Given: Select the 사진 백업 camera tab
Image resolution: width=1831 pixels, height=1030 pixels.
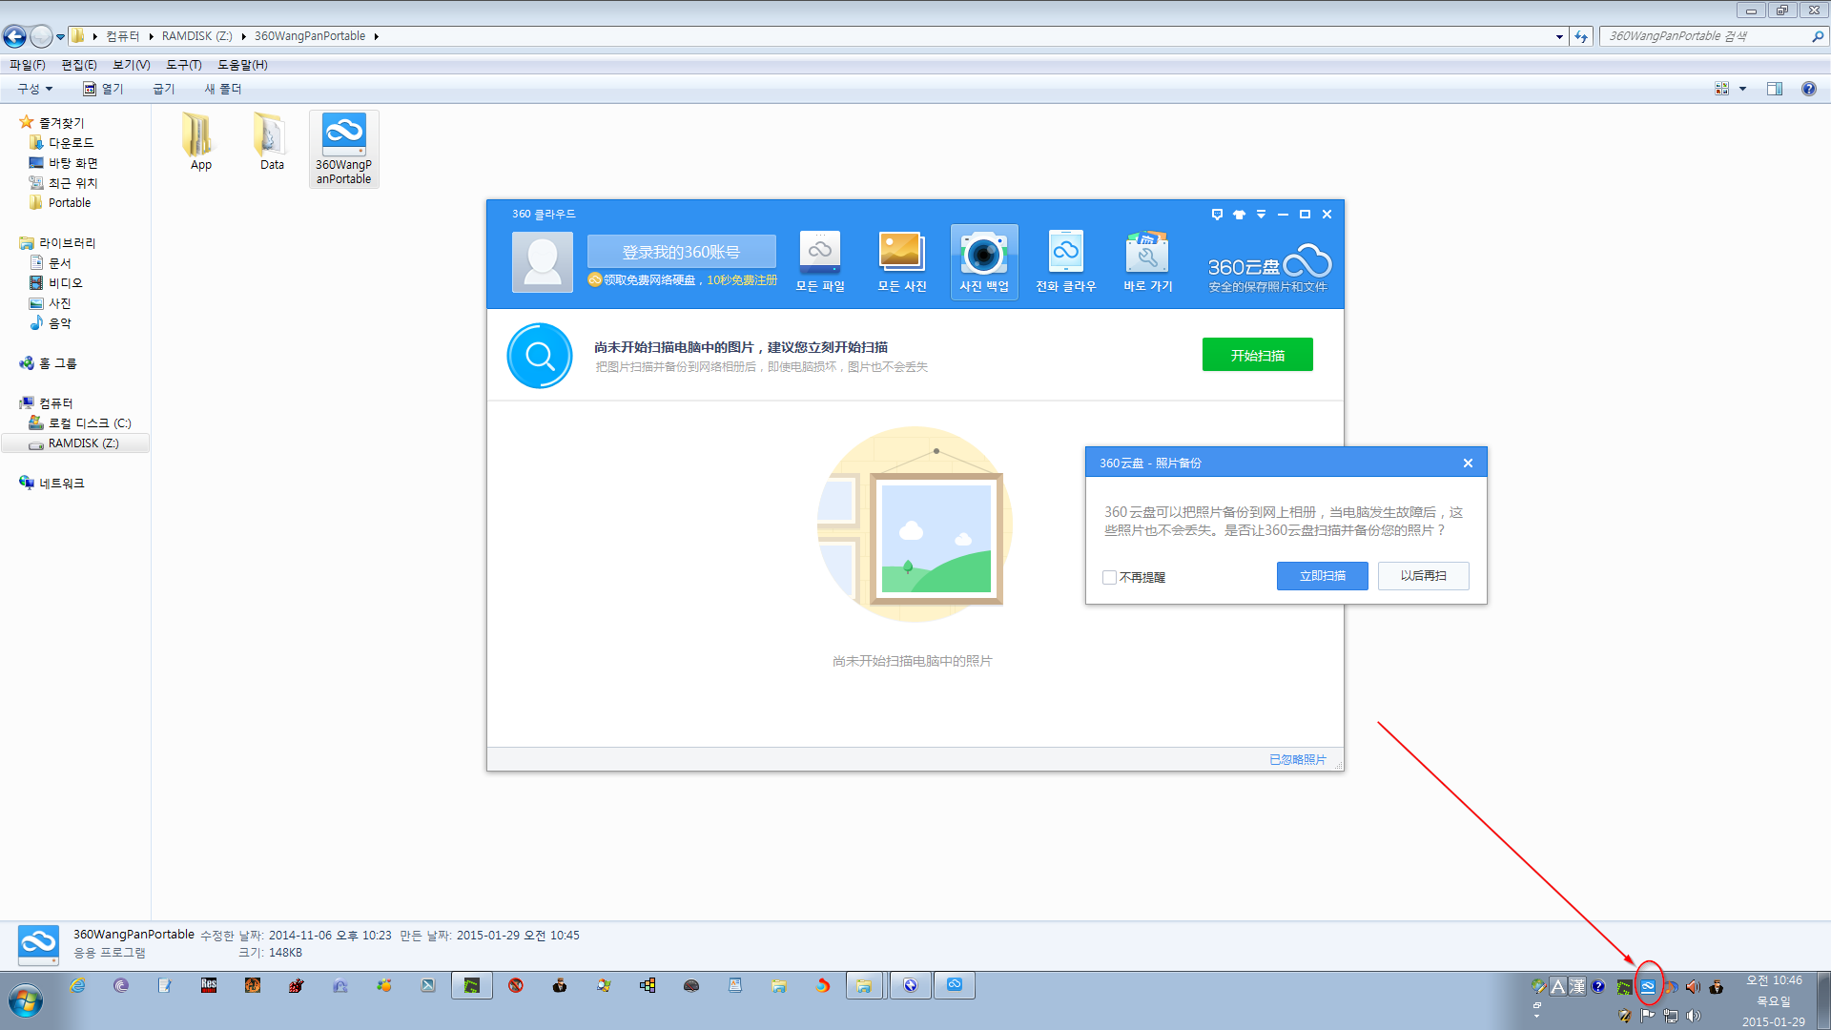Looking at the screenshot, I should (x=984, y=261).
